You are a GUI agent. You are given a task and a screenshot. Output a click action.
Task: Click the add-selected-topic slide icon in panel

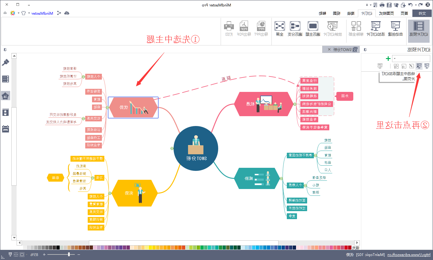coord(419,66)
